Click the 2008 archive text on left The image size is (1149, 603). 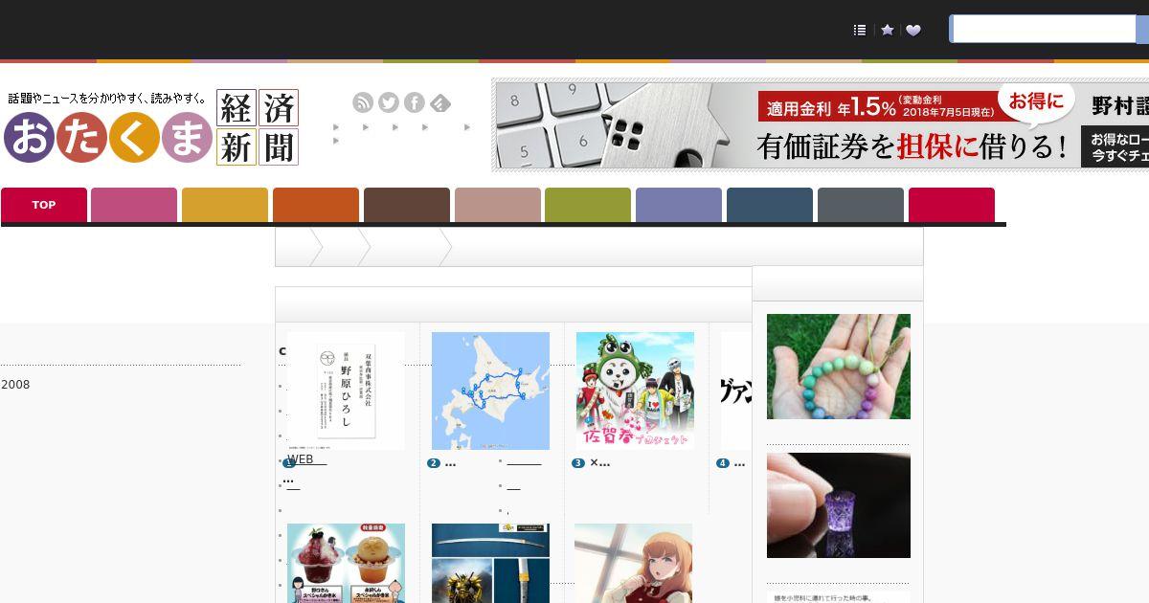pyautogui.click(x=15, y=385)
